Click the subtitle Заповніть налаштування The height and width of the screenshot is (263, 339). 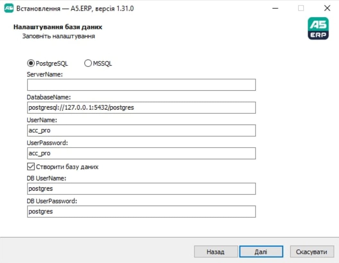tap(58, 36)
